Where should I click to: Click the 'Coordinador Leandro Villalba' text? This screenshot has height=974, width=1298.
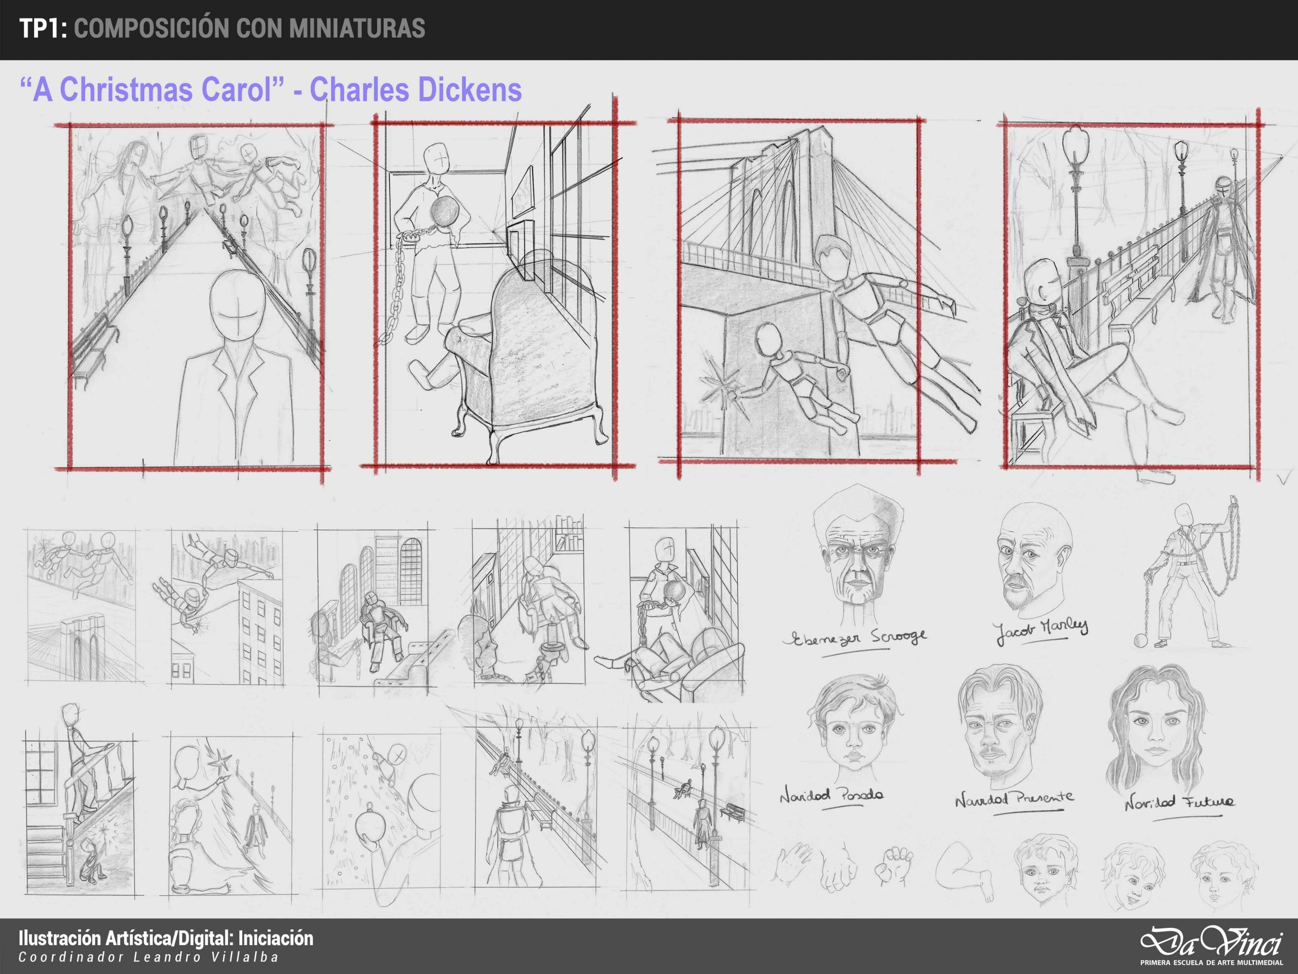[x=149, y=957]
